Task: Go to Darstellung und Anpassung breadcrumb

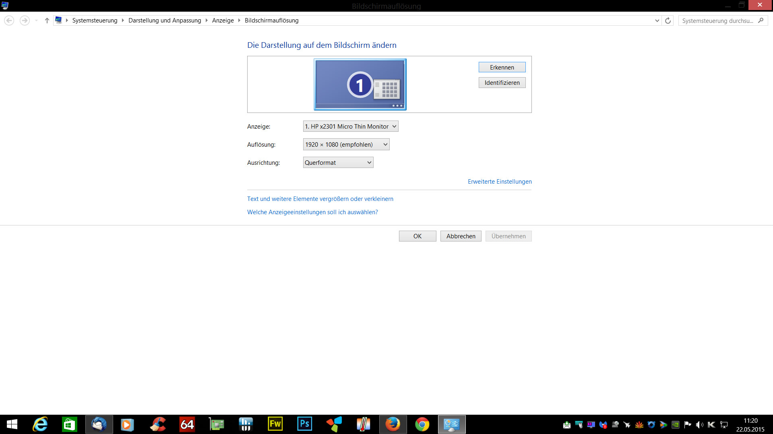Action: (164, 20)
